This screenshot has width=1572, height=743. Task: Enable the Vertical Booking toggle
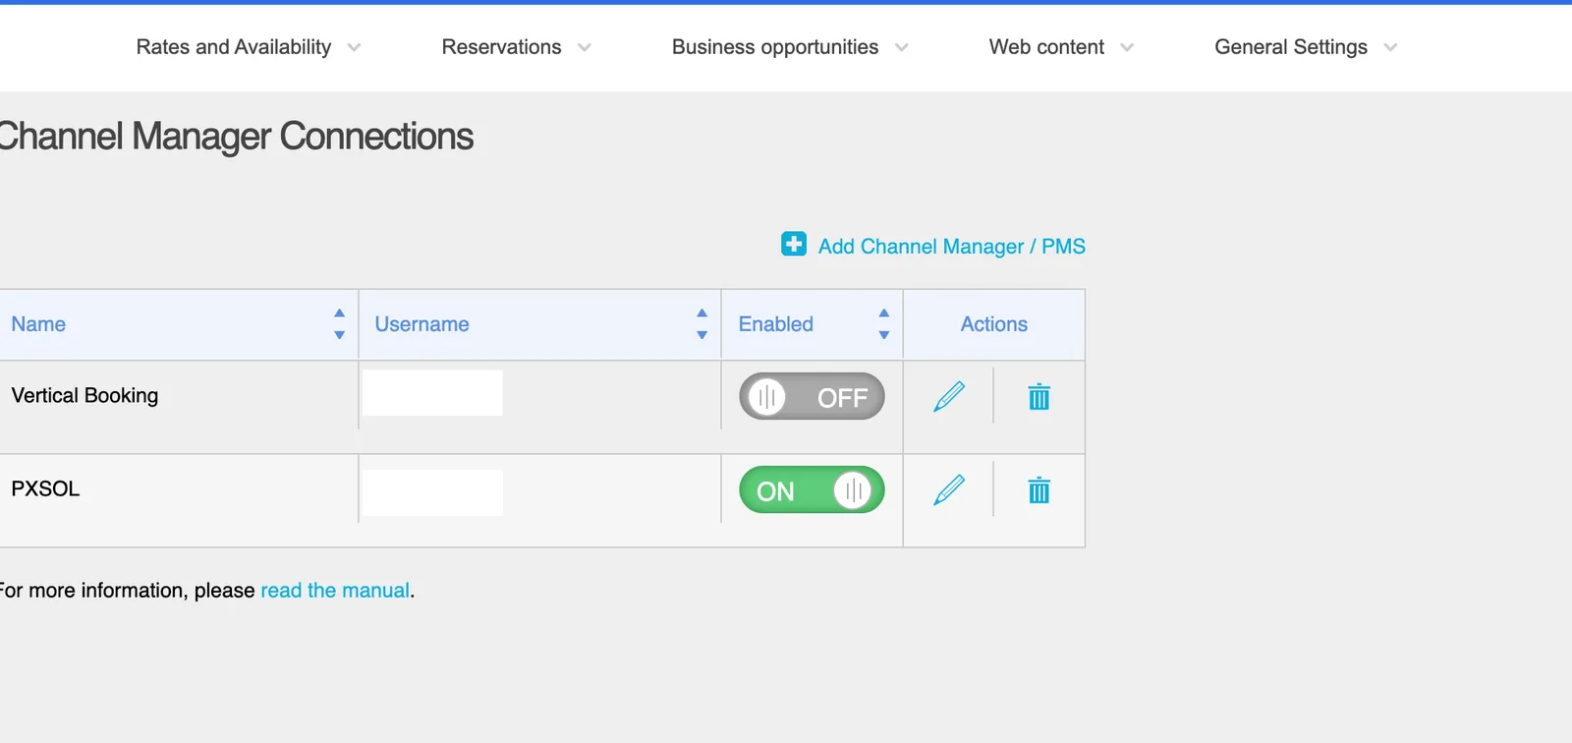click(812, 396)
